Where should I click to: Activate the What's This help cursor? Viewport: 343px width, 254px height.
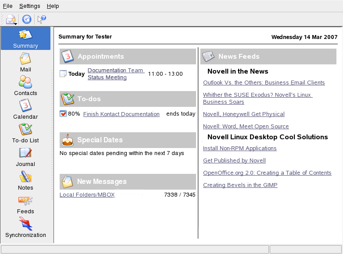point(42,19)
